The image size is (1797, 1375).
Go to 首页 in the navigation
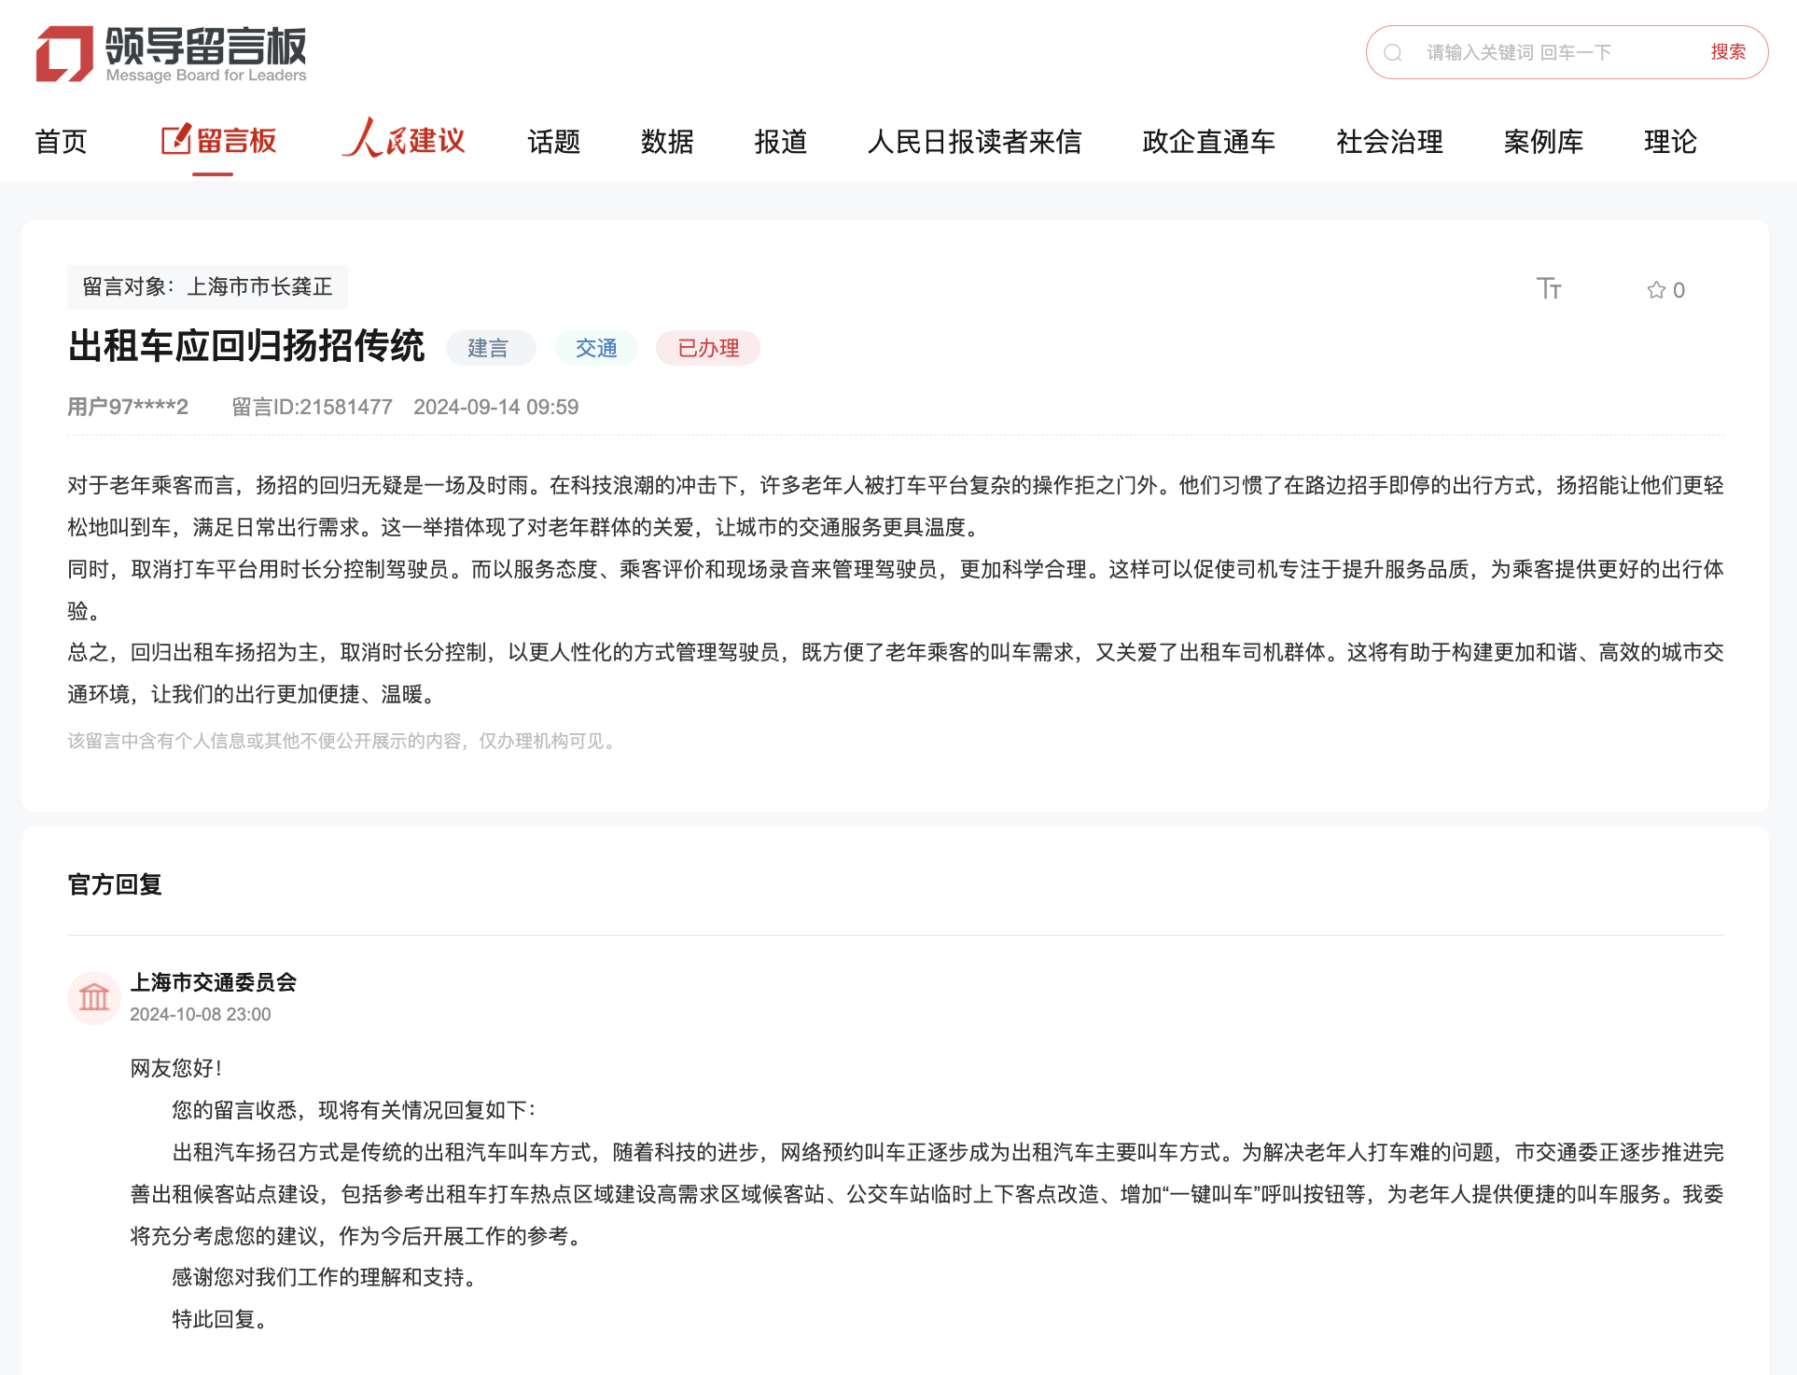click(61, 142)
